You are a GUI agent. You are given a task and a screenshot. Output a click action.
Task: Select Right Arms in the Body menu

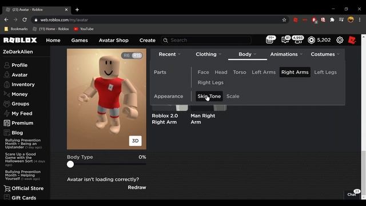[295, 72]
